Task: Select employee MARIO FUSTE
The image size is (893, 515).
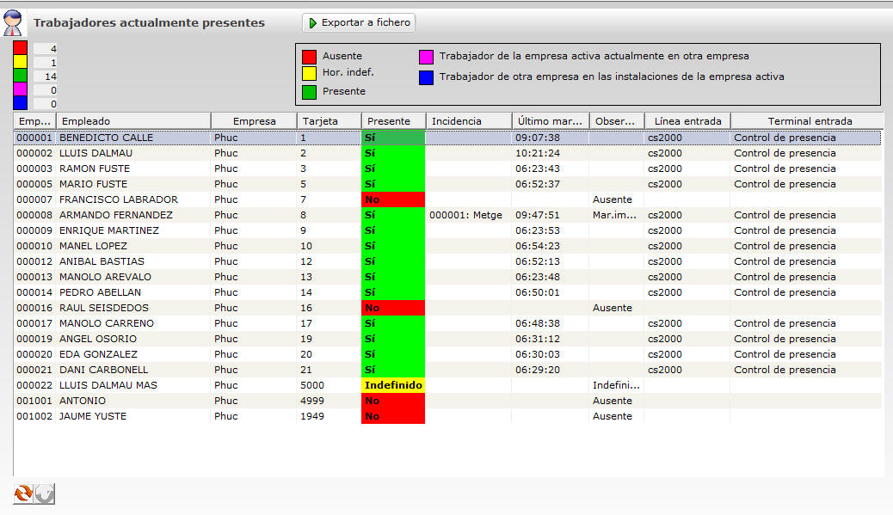Action: (x=94, y=184)
